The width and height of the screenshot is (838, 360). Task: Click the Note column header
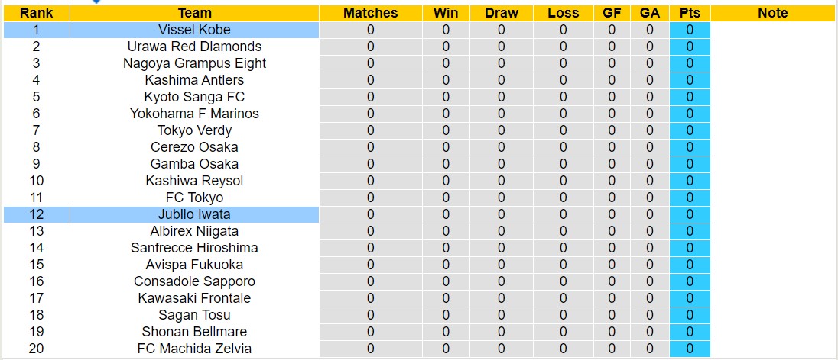click(773, 13)
